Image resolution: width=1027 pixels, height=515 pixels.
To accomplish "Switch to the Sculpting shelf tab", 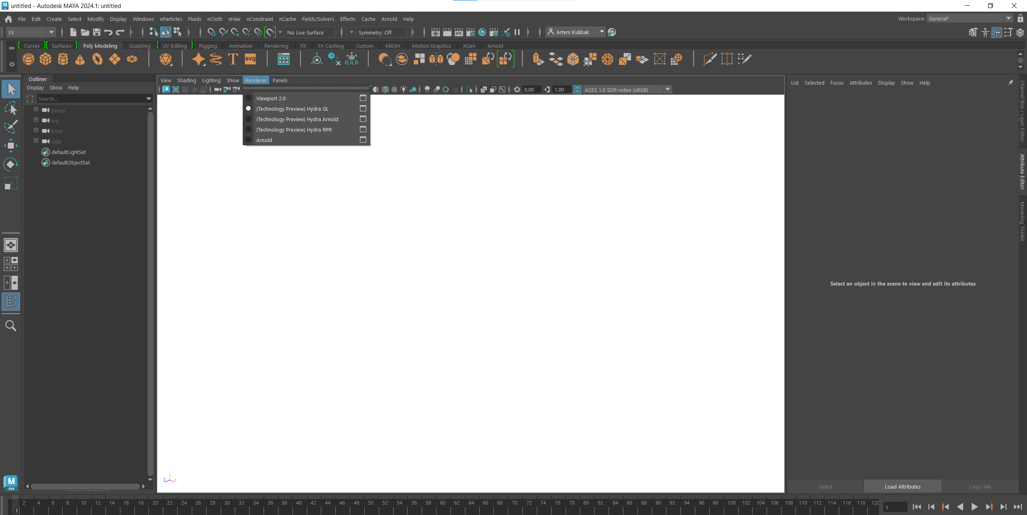I will coord(139,46).
